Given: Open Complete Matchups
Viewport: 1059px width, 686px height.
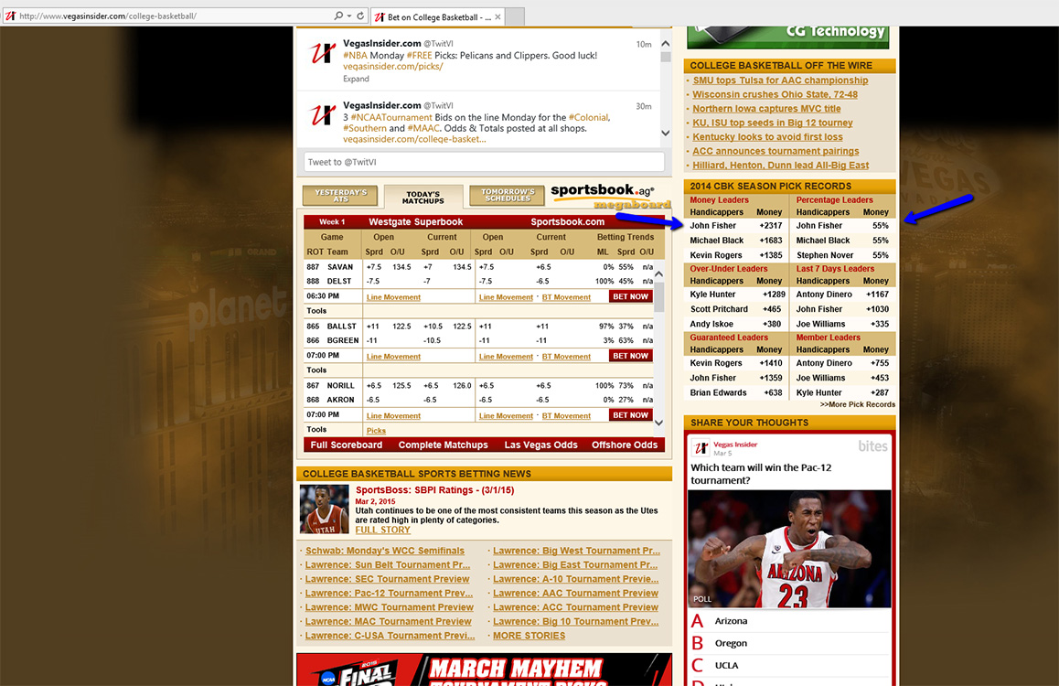Looking at the screenshot, I should click(x=443, y=445).
